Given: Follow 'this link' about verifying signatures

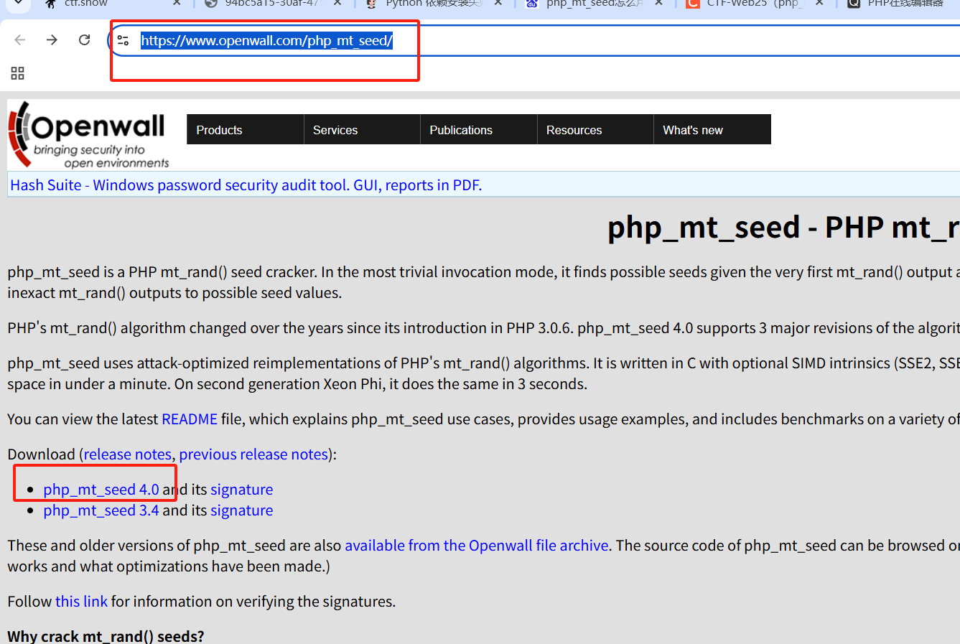Looking at the screenshot, I should (81, 602).
